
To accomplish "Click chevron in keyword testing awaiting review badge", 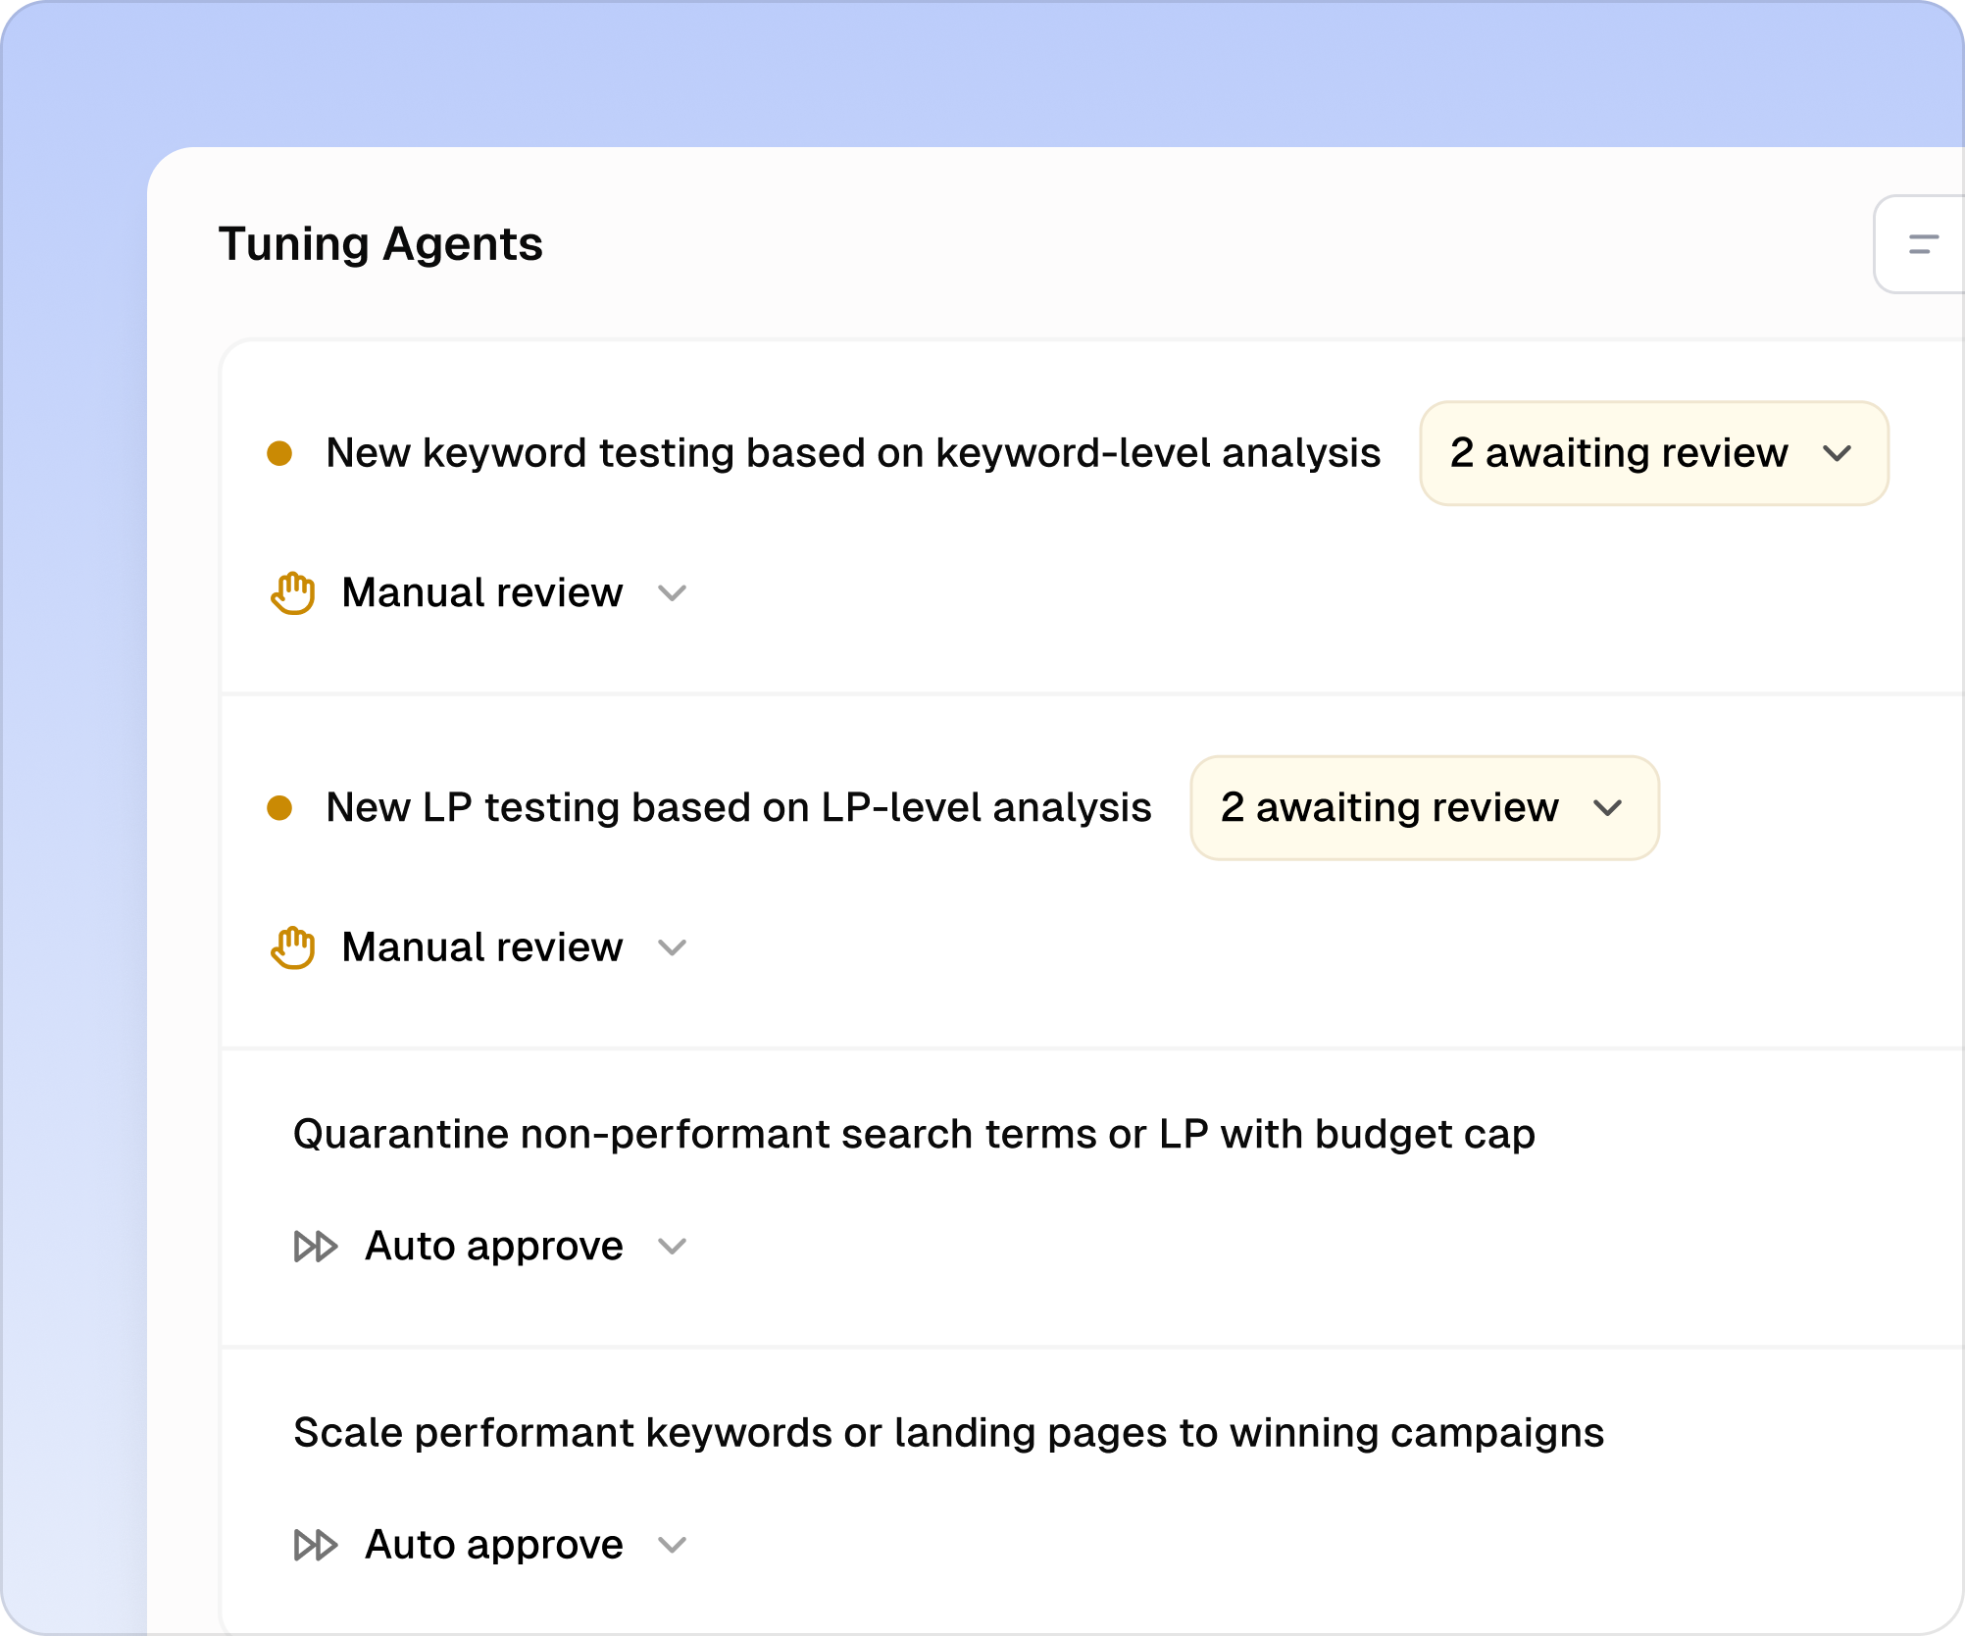I will pyautogui.click(x=1837, y=453).
